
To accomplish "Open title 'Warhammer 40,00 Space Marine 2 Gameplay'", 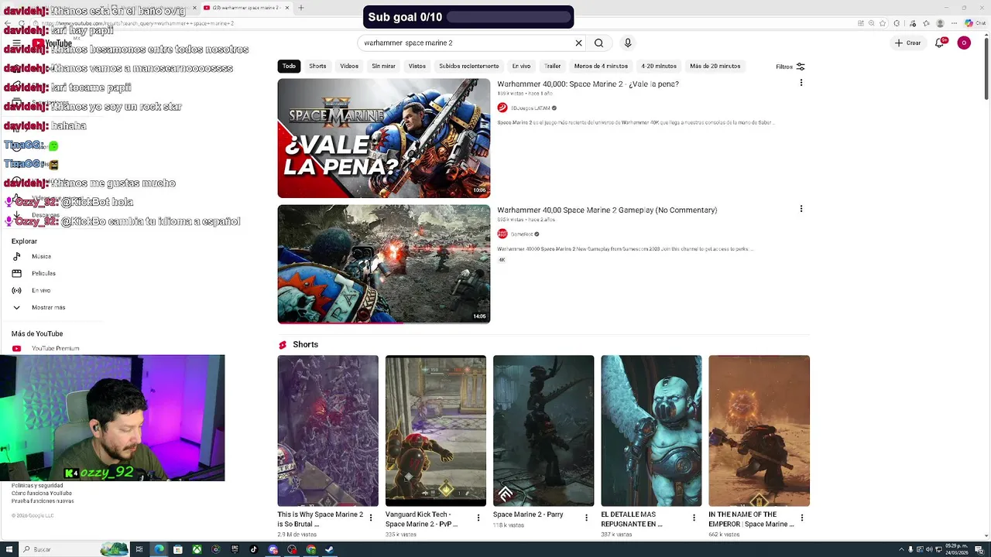I will 607,210.
